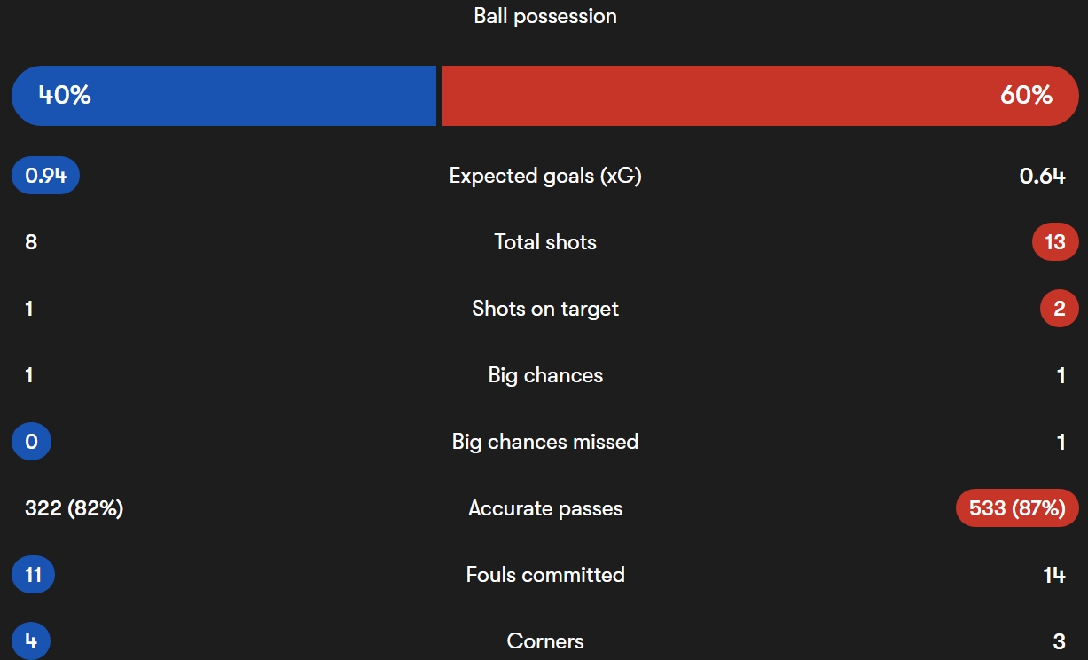This screenshot has width=1088, height=660.
Task: Click the red 60% possession bar
Action: (x=760, y=96)
